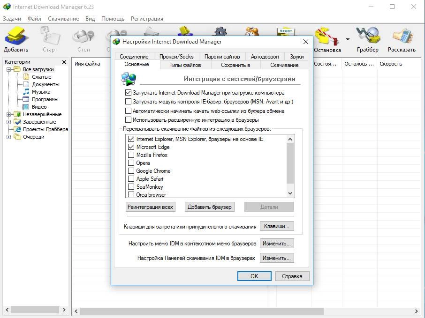Image resolution: width=425 pixels, height=318 pixels.
Task: Expand the Завершённые tree node
Action: tap(8, 122)
